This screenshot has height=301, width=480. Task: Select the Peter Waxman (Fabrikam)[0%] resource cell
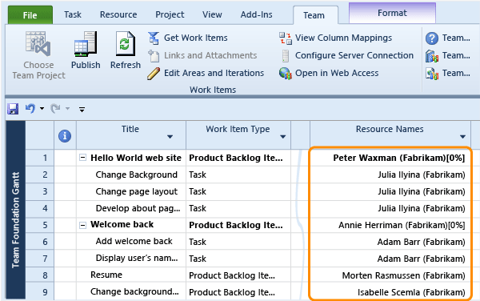390,158
